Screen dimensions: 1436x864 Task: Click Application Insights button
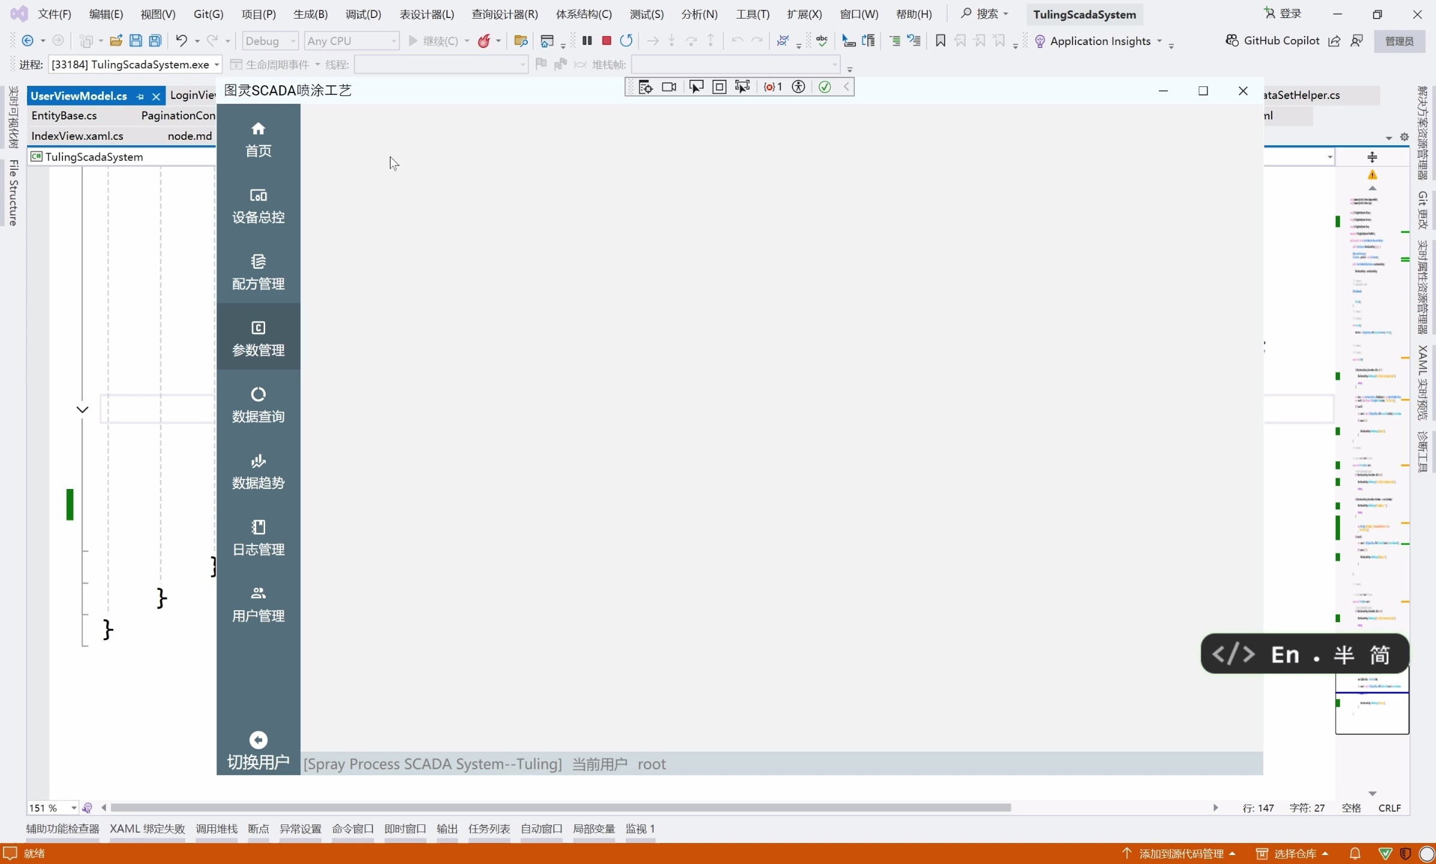tap(1093, 41)
